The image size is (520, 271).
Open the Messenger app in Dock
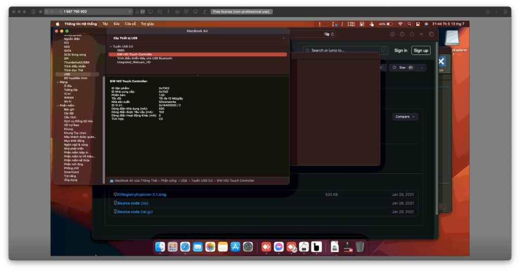click(x=279, y=247)
